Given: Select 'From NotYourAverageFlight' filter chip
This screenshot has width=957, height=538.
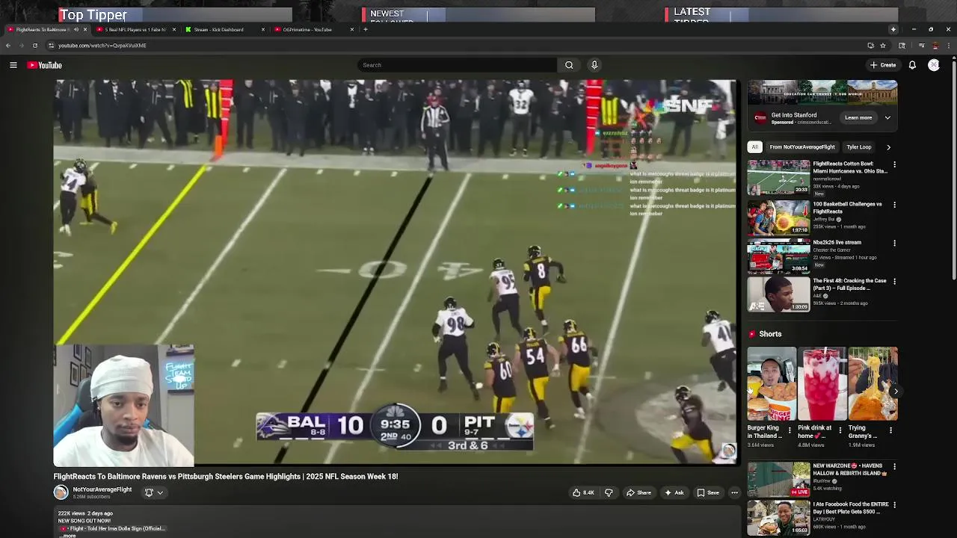Looking at the screenshot, I should (x=802, y=147).
